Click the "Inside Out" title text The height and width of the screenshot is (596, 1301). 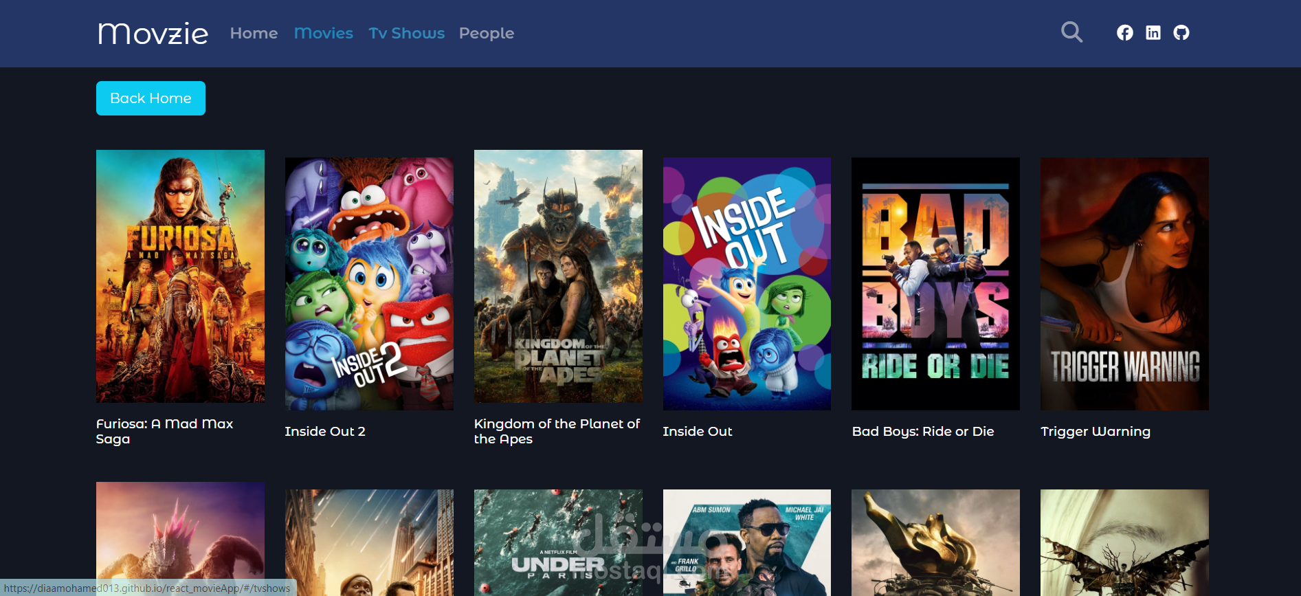(698, 432)
